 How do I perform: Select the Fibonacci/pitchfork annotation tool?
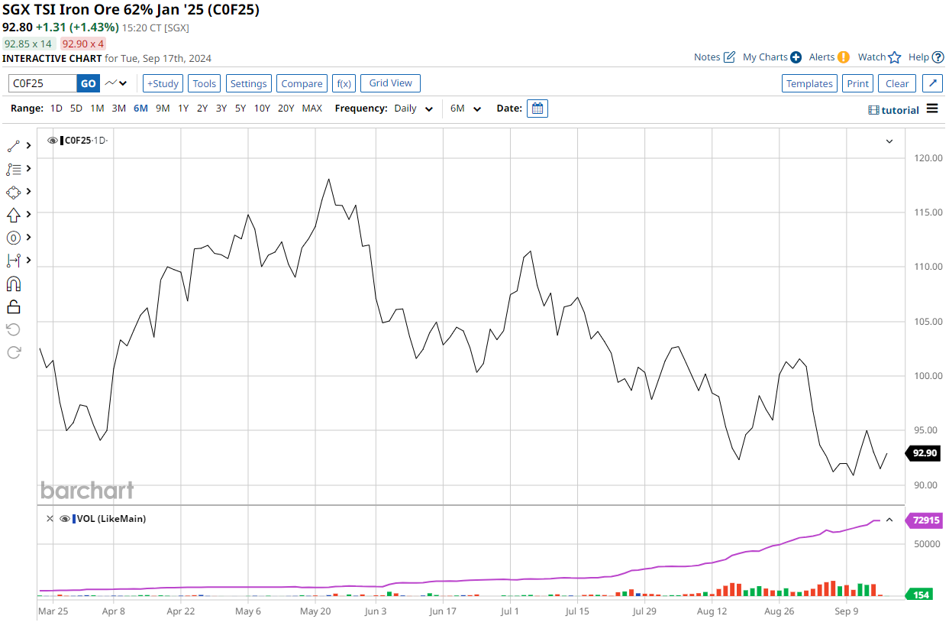(x=14, y=169)
